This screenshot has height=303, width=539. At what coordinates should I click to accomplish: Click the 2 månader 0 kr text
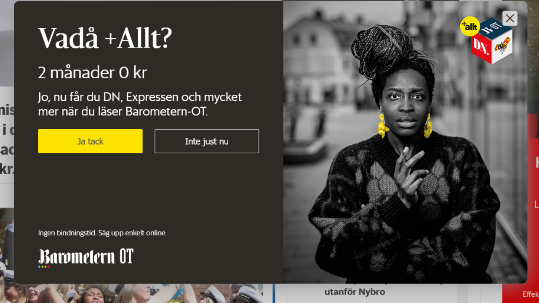(x=93, y=73)
